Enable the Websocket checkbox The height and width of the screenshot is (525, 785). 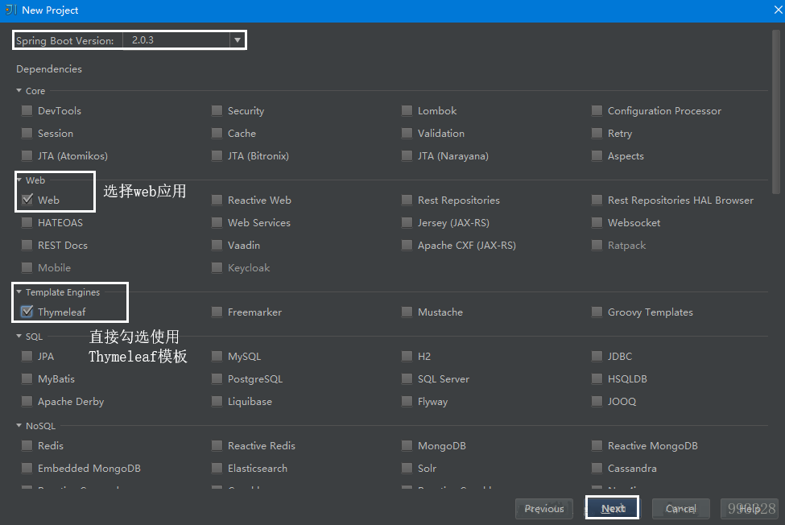click(597, 222)
